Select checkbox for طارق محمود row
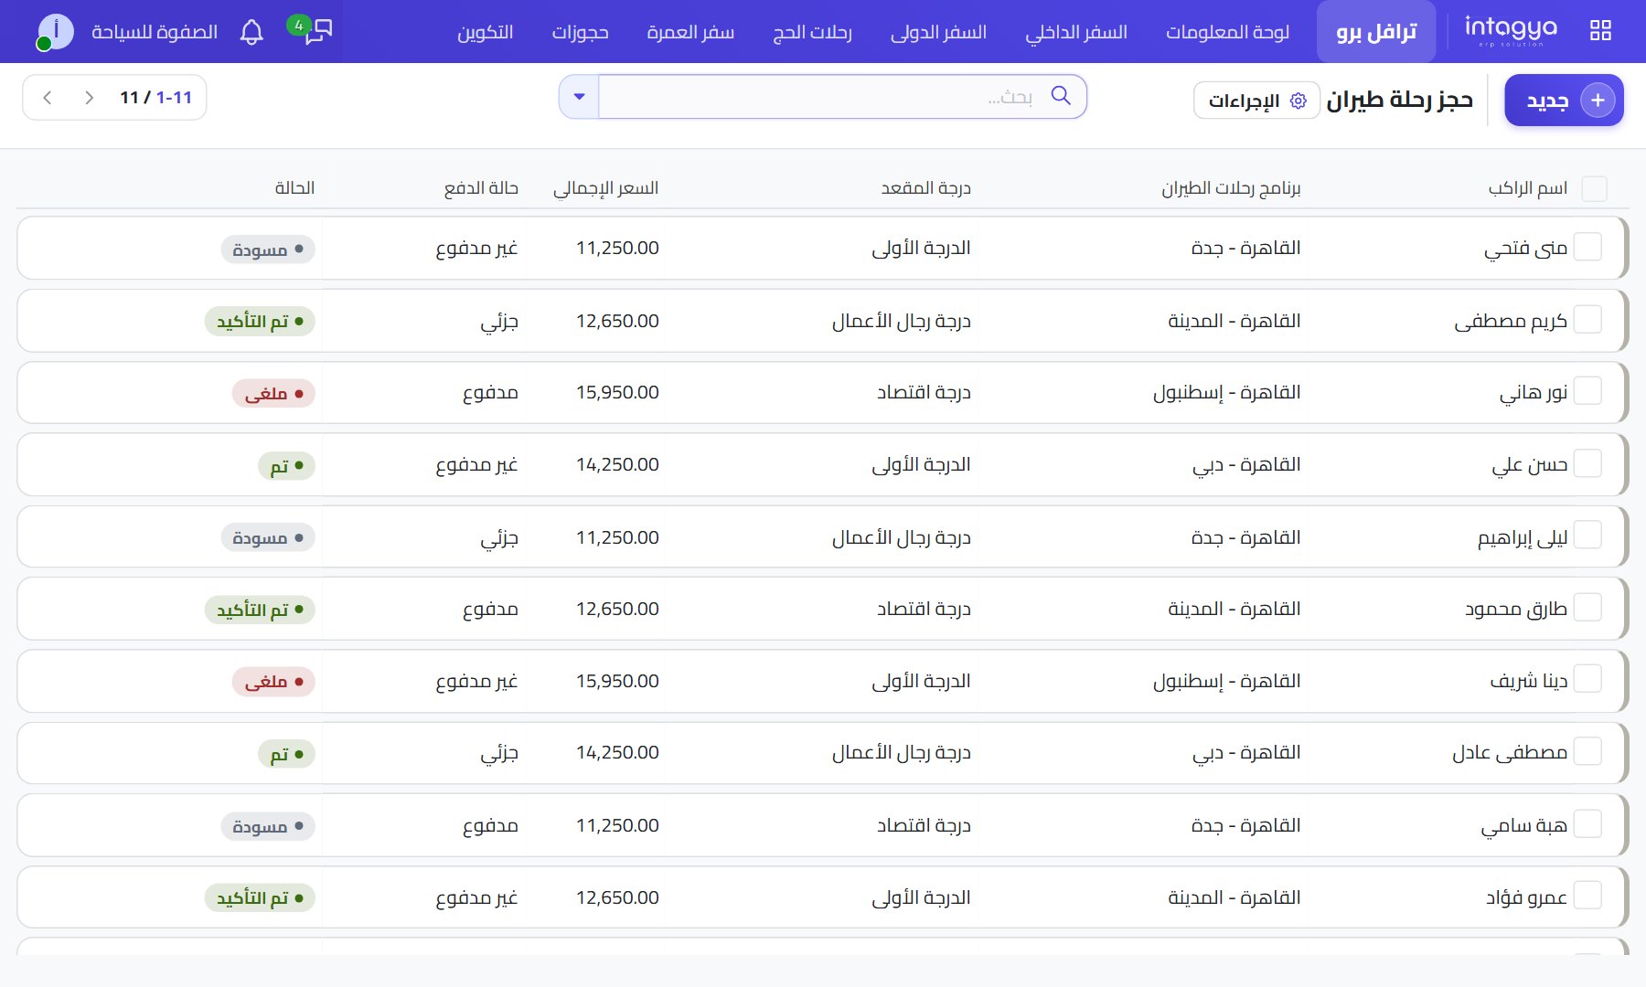 click(1588, 607)
